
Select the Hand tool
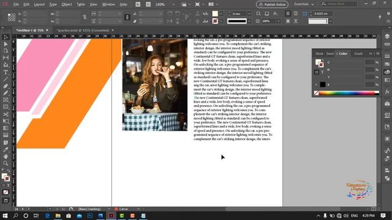coord(6,156)
